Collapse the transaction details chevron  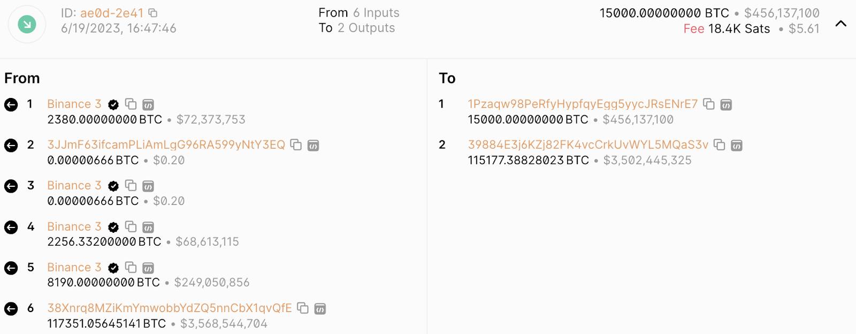click(841, 24)
